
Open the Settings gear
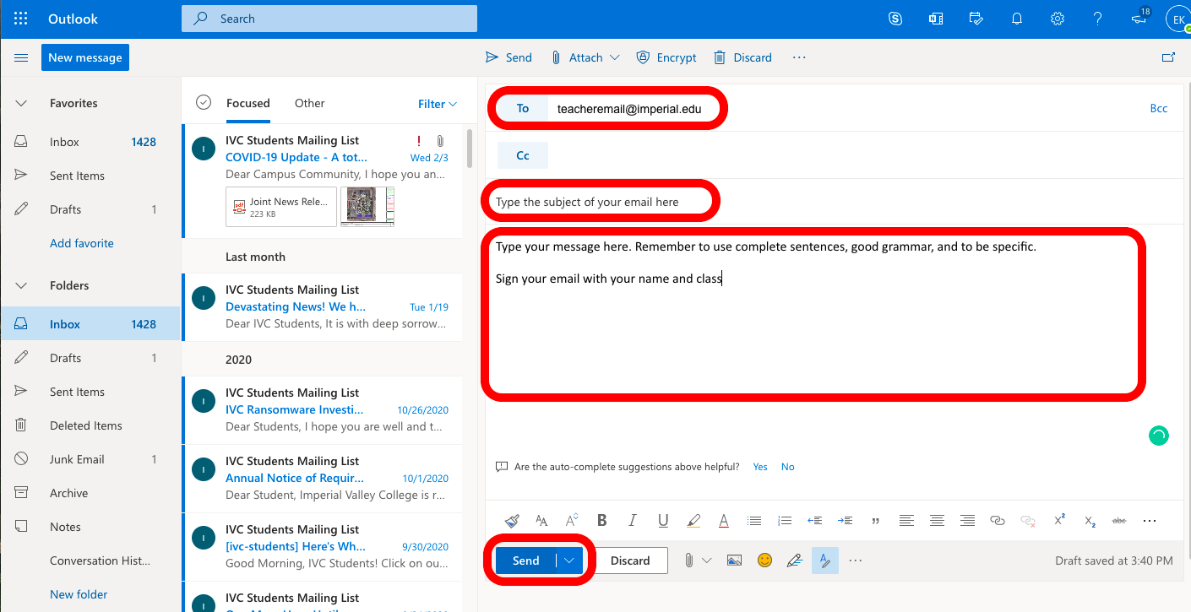click(x=1057, y=19)
